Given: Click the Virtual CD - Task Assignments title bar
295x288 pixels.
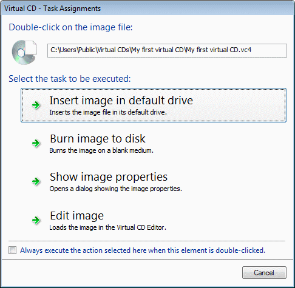Looking at the screenshot, I should (x=147, y=8).
